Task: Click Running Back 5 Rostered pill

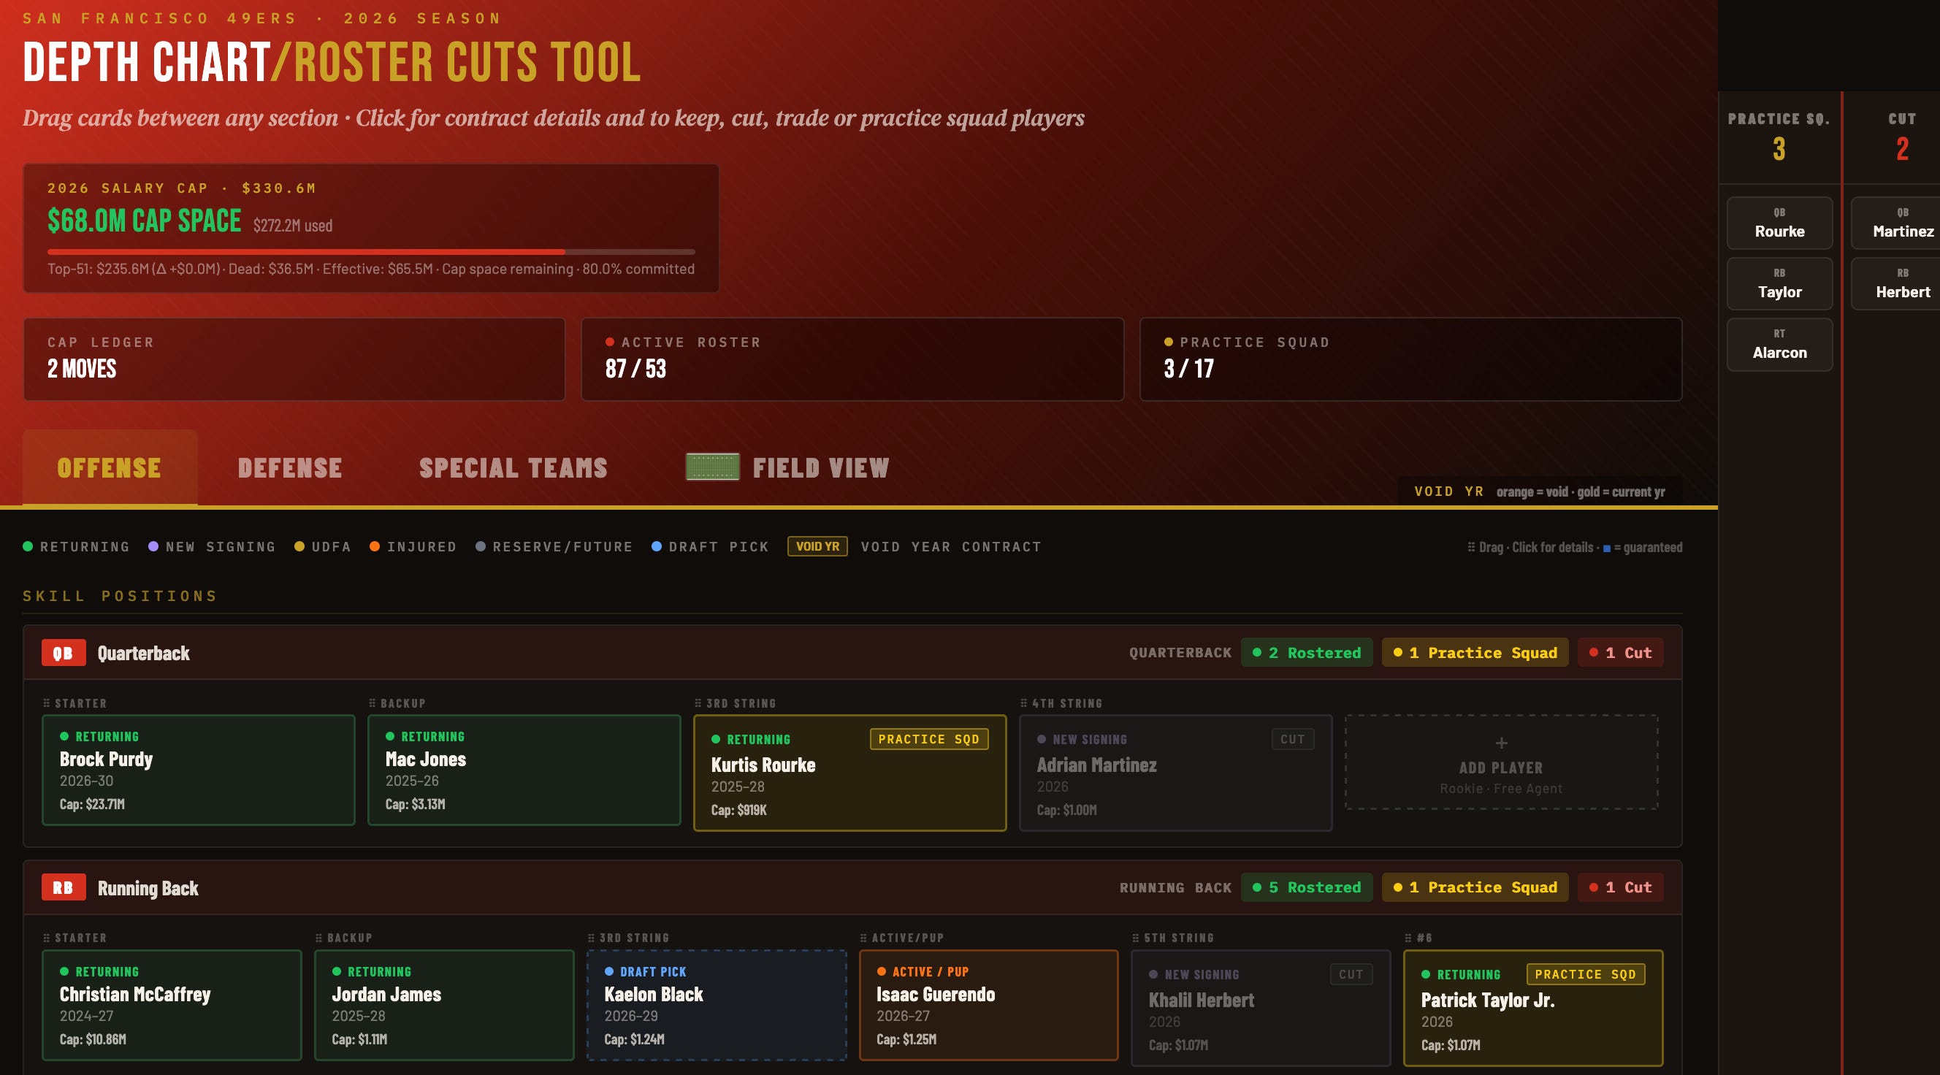Action: pos(1307,887)
